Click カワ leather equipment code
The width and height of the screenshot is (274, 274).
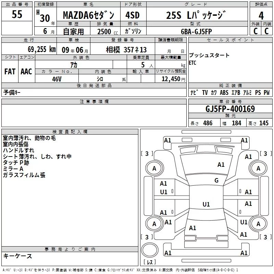coord(214,92)
